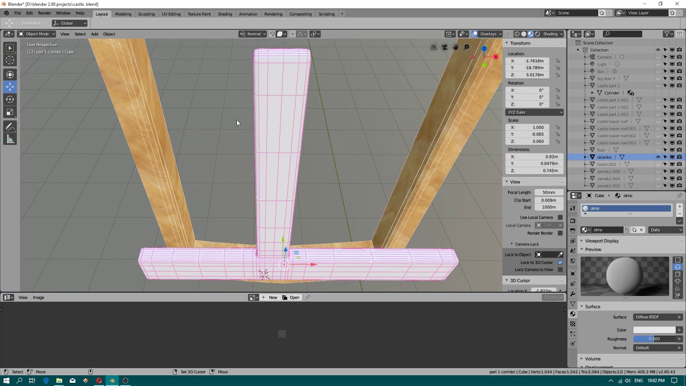Screen dimensions: 686x386
Task: Open the Render menu
Action: [44, 13]
